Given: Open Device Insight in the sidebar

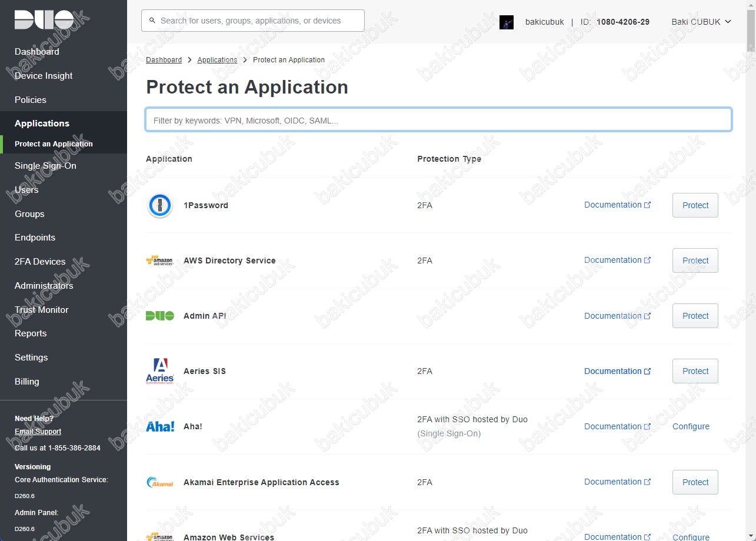Looking at the screenshot, I should tap(44, 76).
